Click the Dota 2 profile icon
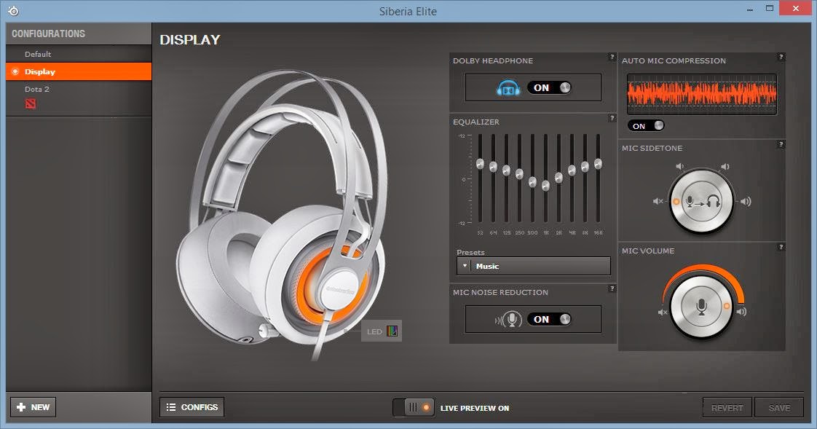Screen dimensions: 817x429 click(30, 102)
